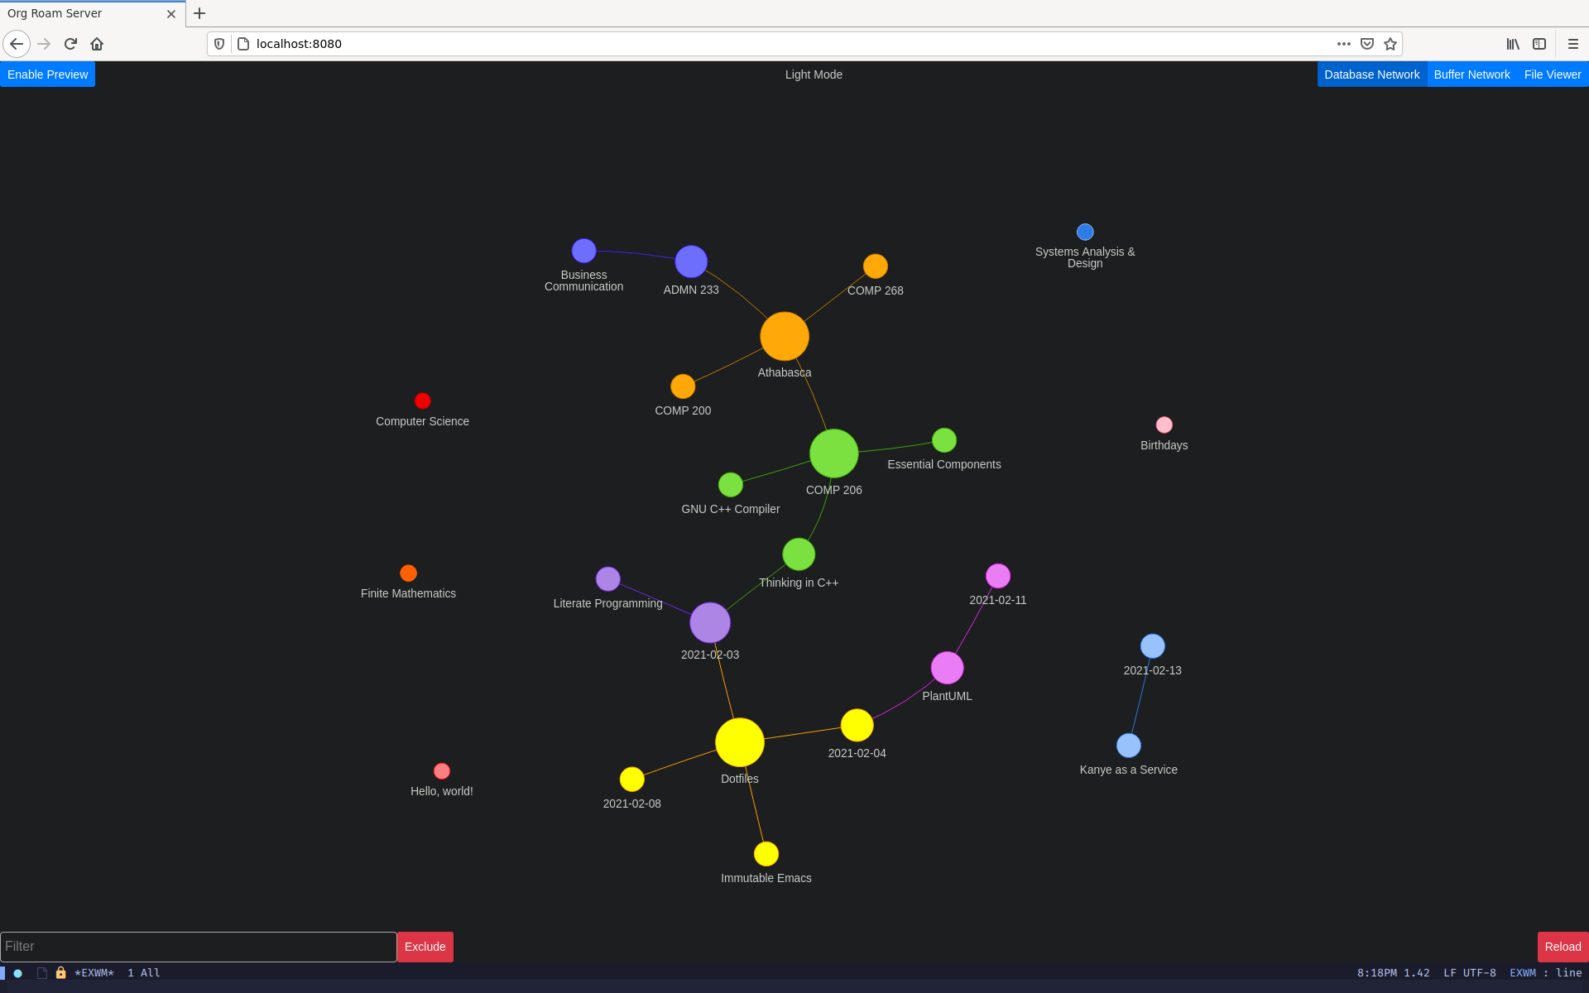Select the 2021-02-03 date node
Image resolution: width=1589 pixels, height=993 pixels.
[708, 623]
